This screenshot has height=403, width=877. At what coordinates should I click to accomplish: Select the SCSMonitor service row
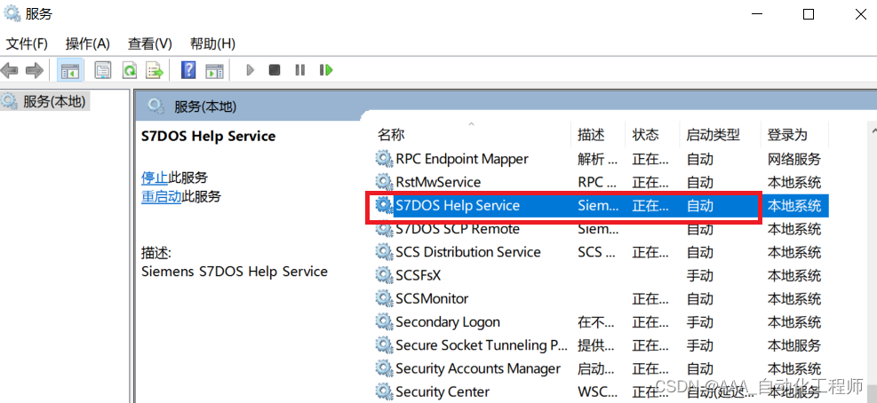click(x=601, y=298)
